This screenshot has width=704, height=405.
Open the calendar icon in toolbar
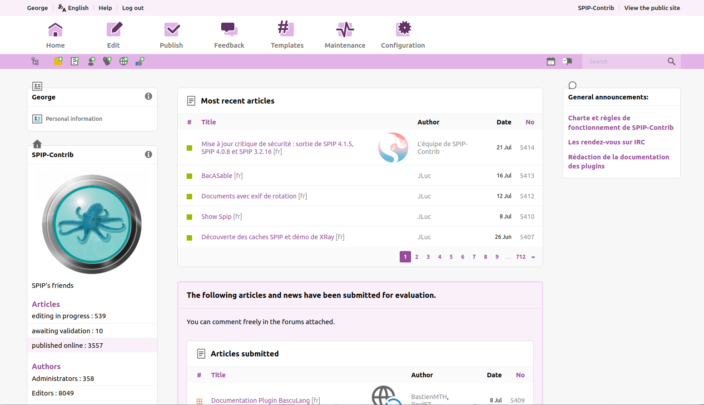(x=551, y=61)
